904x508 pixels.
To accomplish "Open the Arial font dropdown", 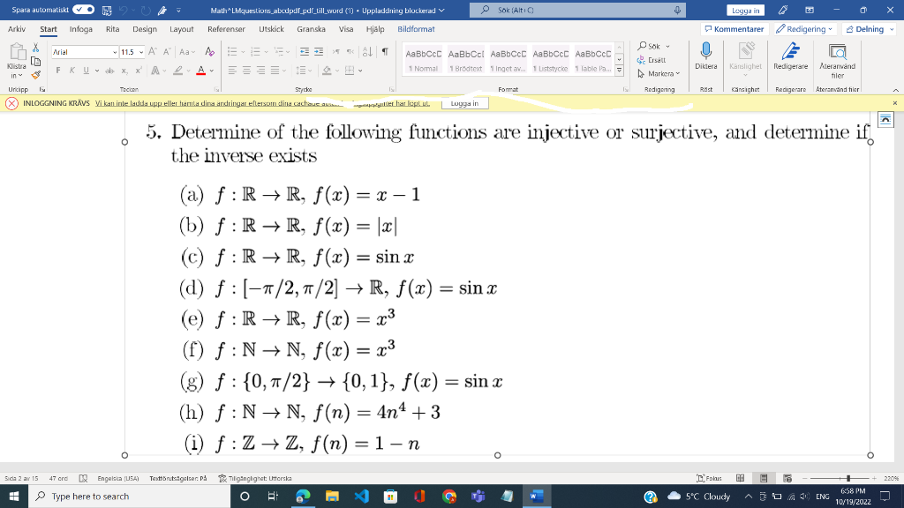I will click(x=115, y=51).
